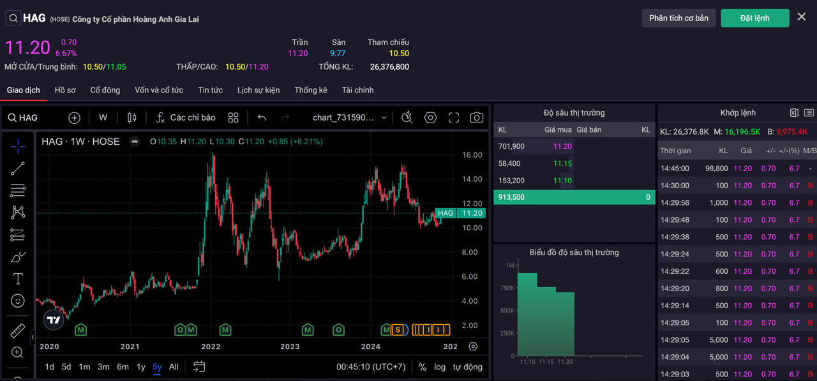Screen dimensions: 817x381
Task: Open the candlestick chart style picker
Action: tap(132, 117)
